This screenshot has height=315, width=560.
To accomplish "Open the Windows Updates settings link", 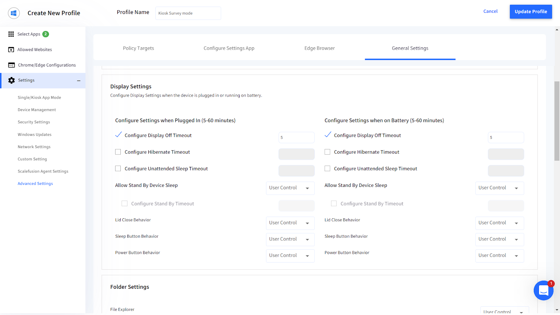I will tap(34, 134).
